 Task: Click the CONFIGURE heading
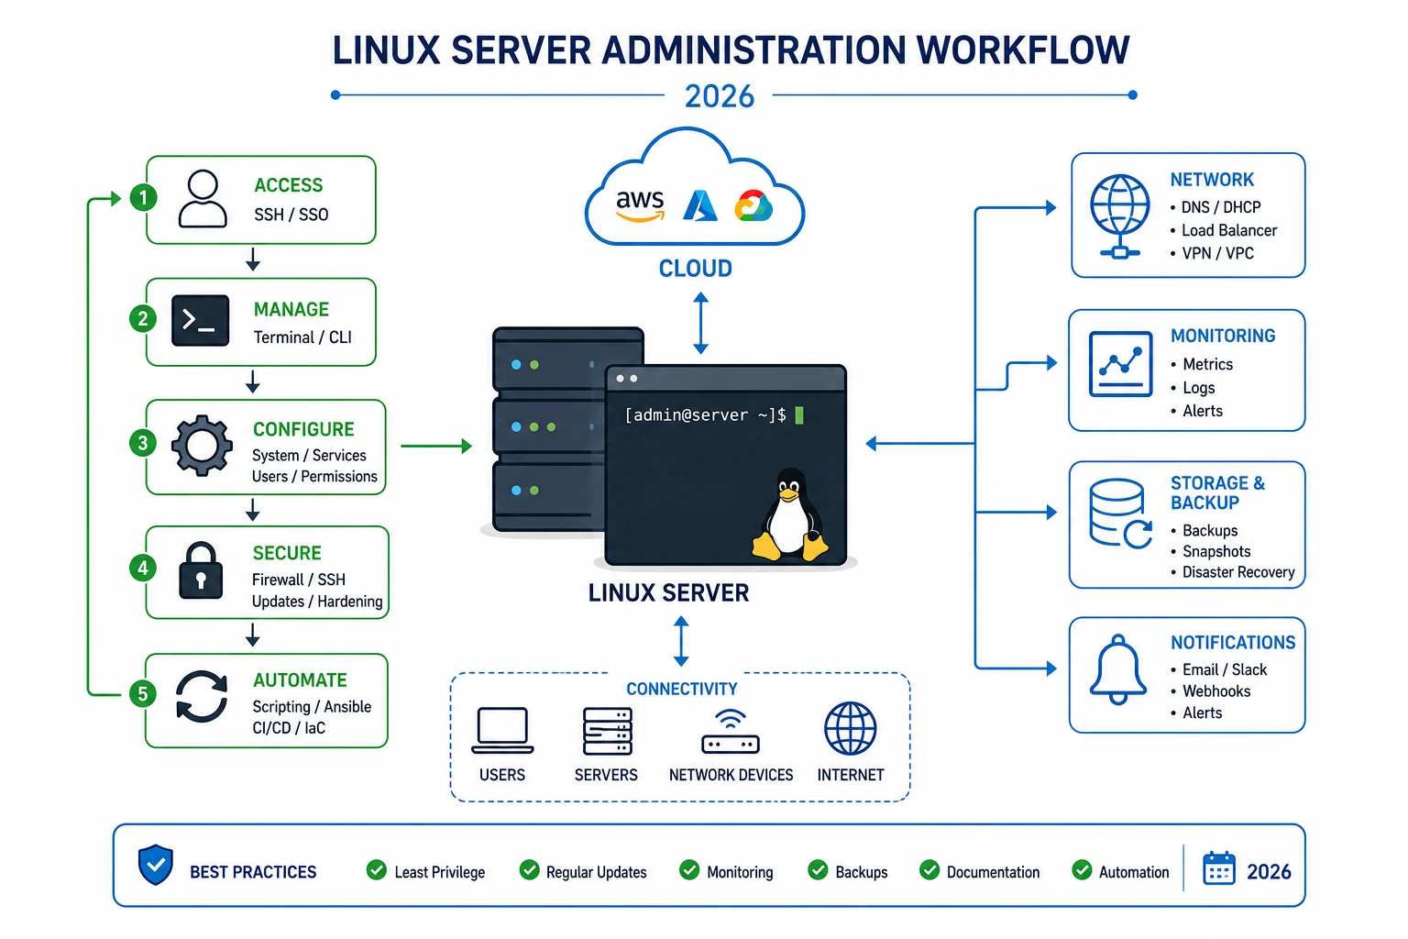click(303, 429)
